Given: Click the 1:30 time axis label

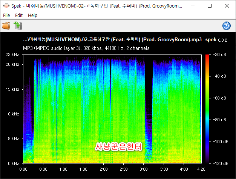Looking at the screenshot, I should point(83,169).
